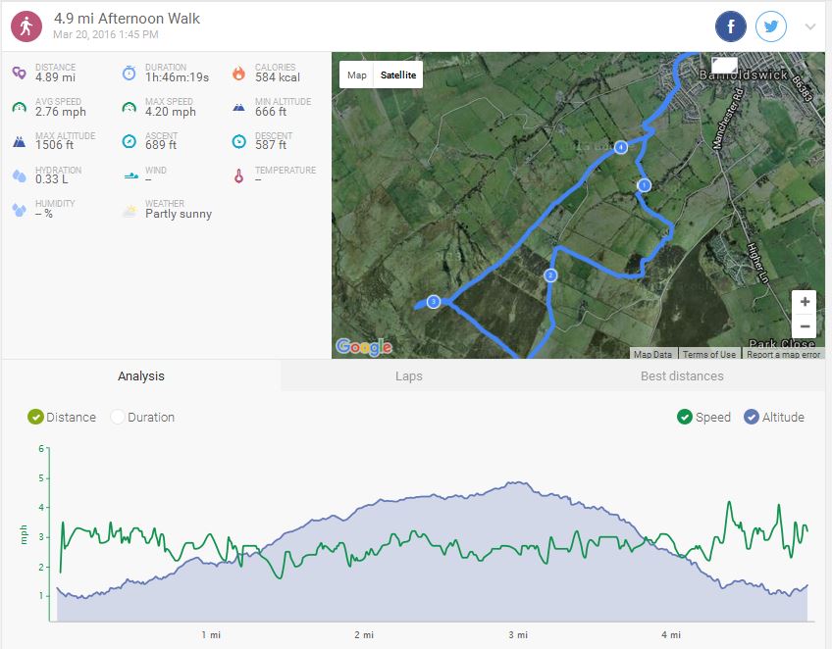832x649 pixels.
Task: Select the Distance radio option
Action: coord(36,417)
